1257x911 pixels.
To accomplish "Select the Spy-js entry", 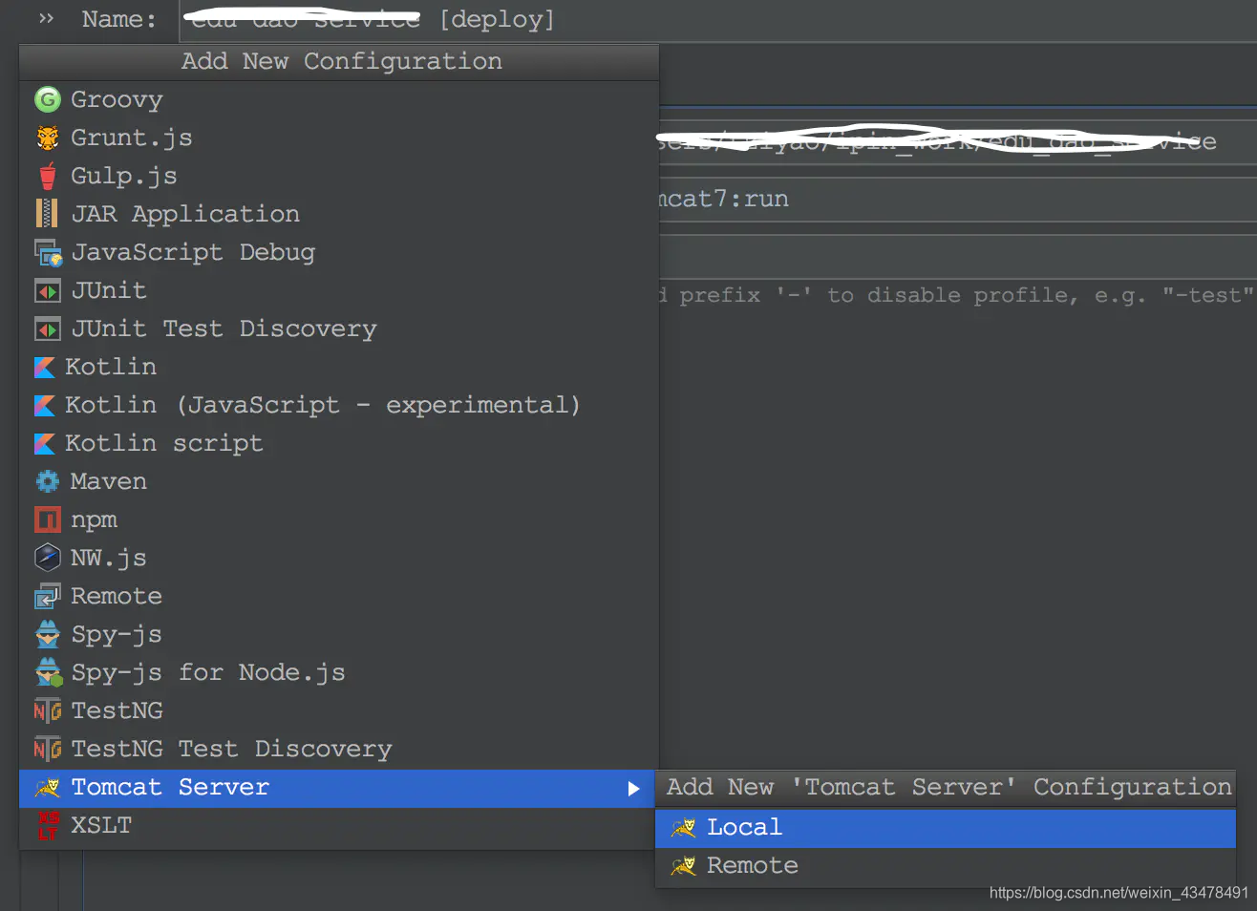I will pos(339,634).
